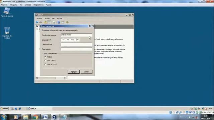
Task: Open Google Chrome from host taskbar
Action: click(35, 117)
